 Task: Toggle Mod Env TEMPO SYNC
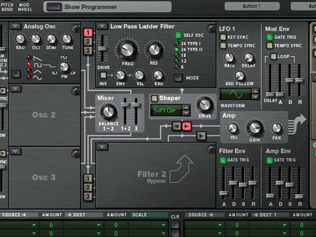pos(269,45)
